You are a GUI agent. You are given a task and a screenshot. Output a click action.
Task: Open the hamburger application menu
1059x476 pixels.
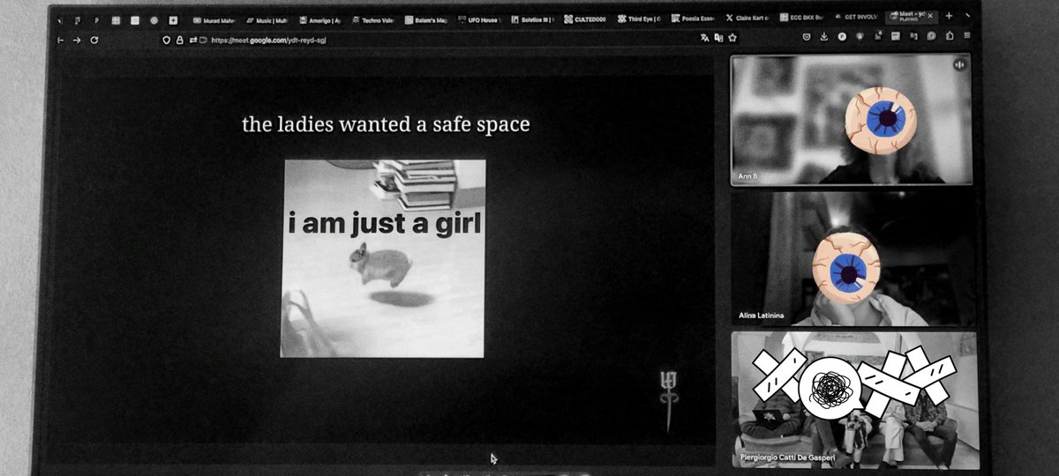[x=967, y=36]
